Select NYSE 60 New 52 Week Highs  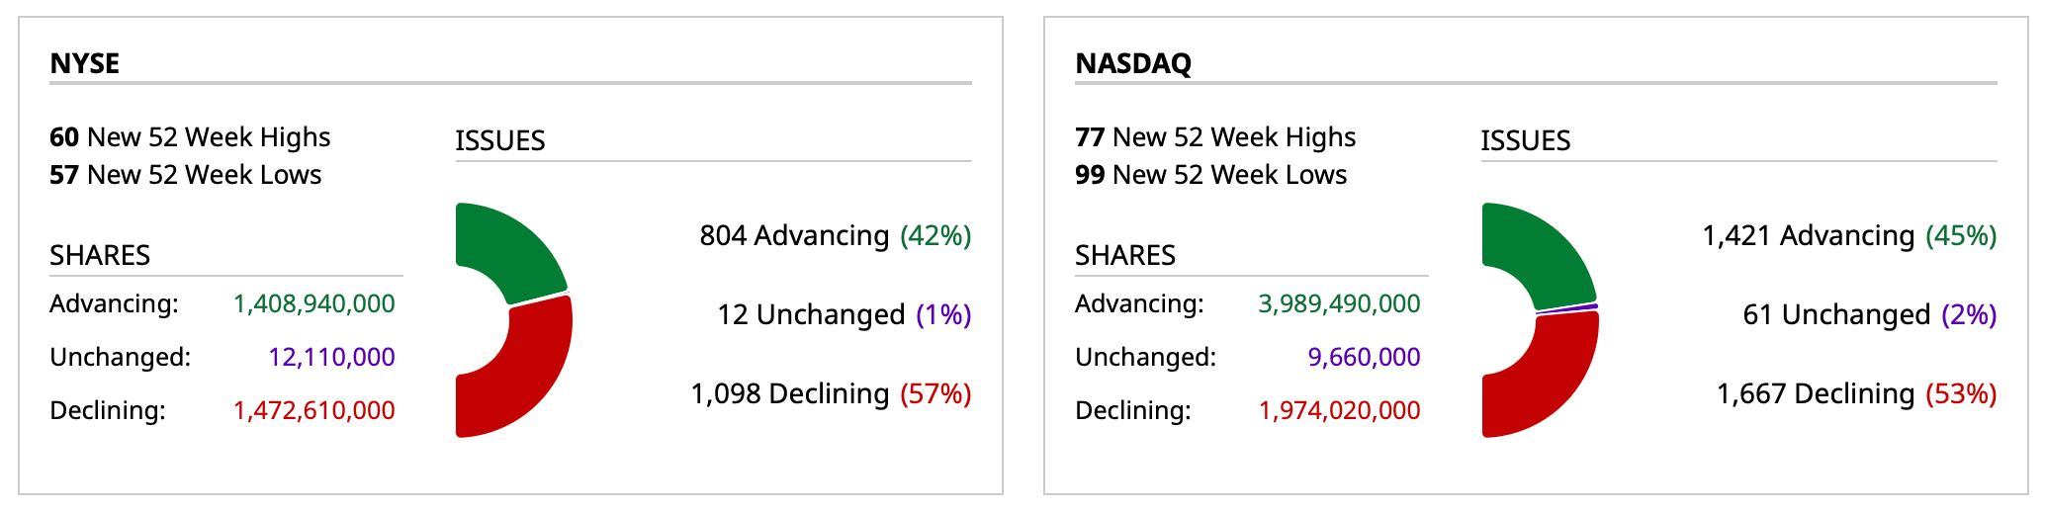pos(190,137)
